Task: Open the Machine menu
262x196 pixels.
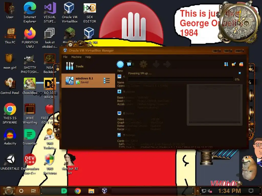Action: point(76,57)
